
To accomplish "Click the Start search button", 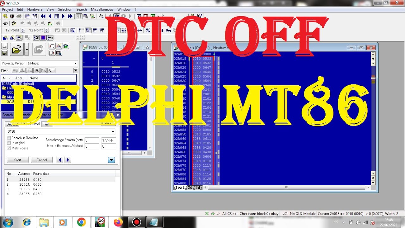I will [x=18, y=160].
